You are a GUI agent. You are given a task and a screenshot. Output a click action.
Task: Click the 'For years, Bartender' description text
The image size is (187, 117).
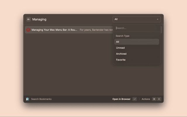click(96, 30)
